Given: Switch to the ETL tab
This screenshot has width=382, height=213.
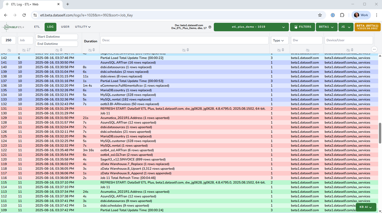Looking at the screenshot, I should click(37, 27).
